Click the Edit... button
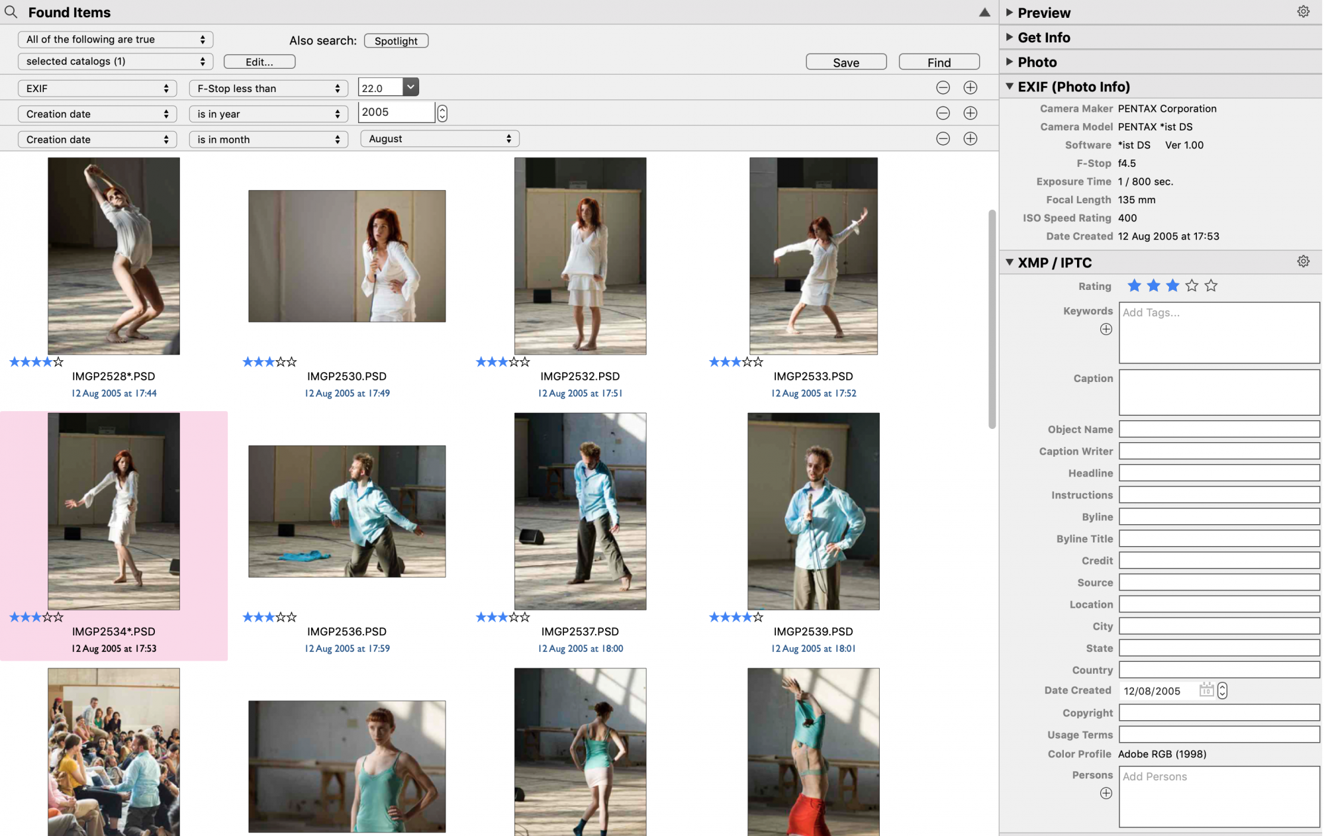This screenshot has width=1324, height=836. click(x=260, y=62)
